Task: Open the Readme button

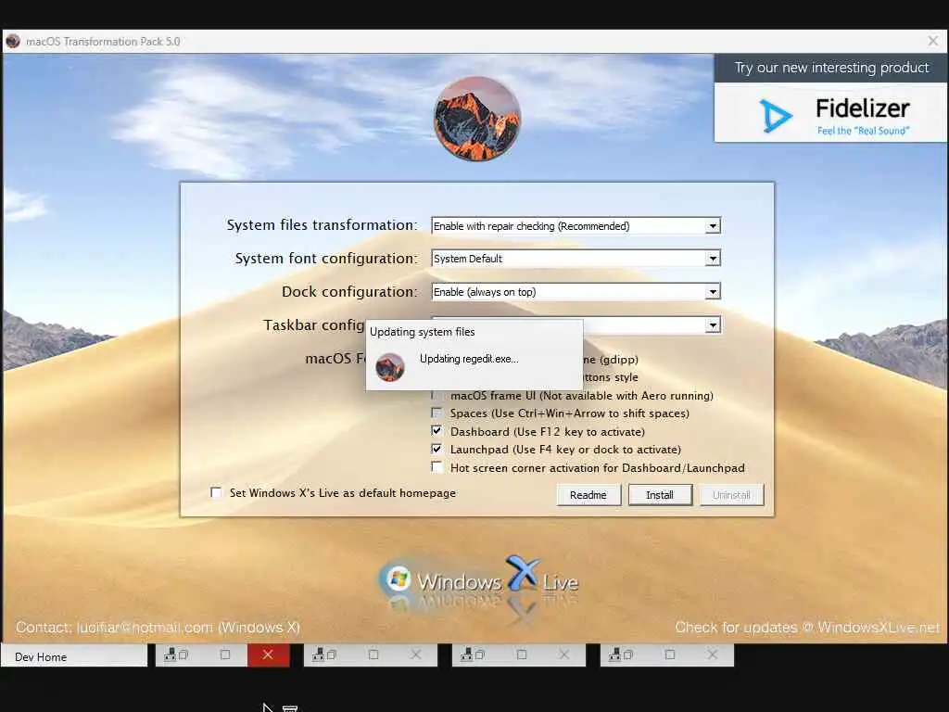Action: [x=588, y=495]
